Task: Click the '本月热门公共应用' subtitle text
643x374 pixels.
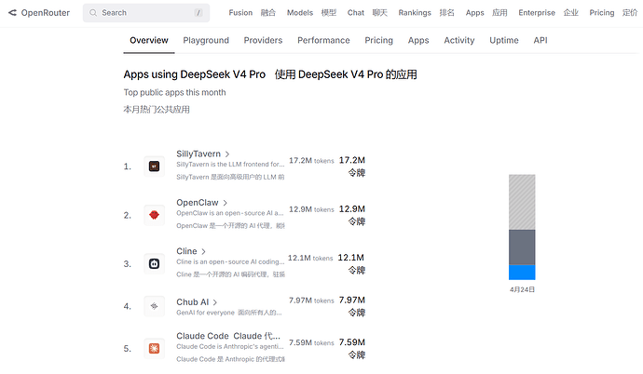Action: 157,109
